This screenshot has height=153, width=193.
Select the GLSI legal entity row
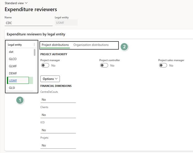(x=12, y=88)
